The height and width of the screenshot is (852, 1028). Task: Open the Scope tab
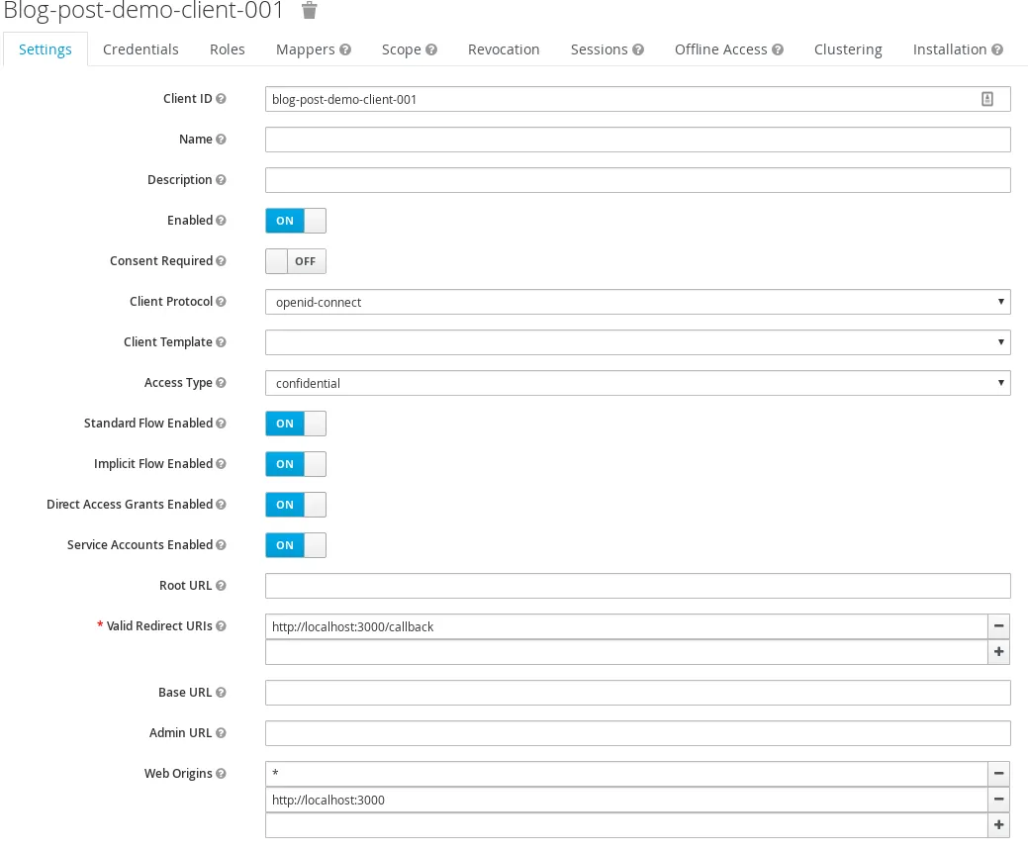coord(409,49)
